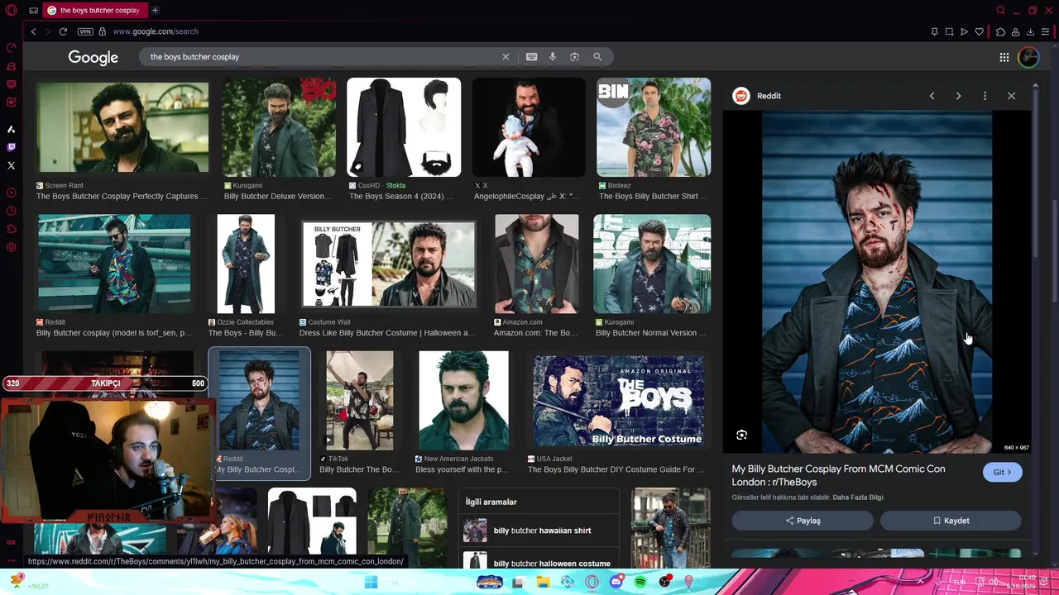1059x595 pixels.
Task: Show next image in the preview panel
Action: coord(958,96)
